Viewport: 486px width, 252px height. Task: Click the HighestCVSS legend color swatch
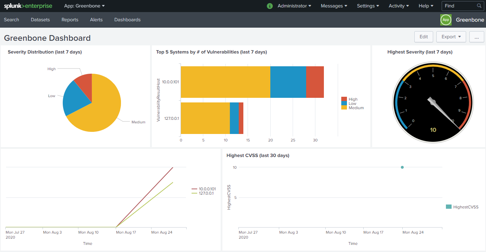pos(448,207)
